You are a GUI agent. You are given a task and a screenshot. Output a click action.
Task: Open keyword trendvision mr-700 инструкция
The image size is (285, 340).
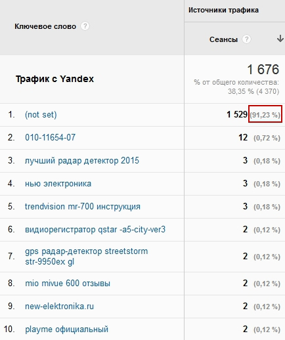(x=83, y=206)
